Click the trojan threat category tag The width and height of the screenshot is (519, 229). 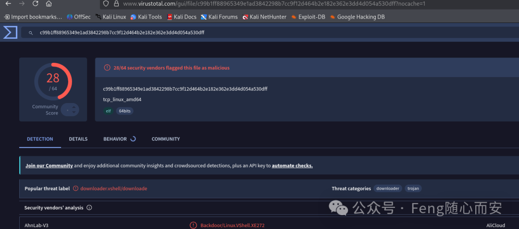click(x=413, y=188)
